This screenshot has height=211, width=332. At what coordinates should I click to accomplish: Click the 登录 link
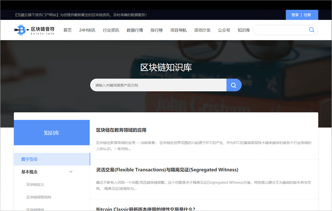[295, 15]
